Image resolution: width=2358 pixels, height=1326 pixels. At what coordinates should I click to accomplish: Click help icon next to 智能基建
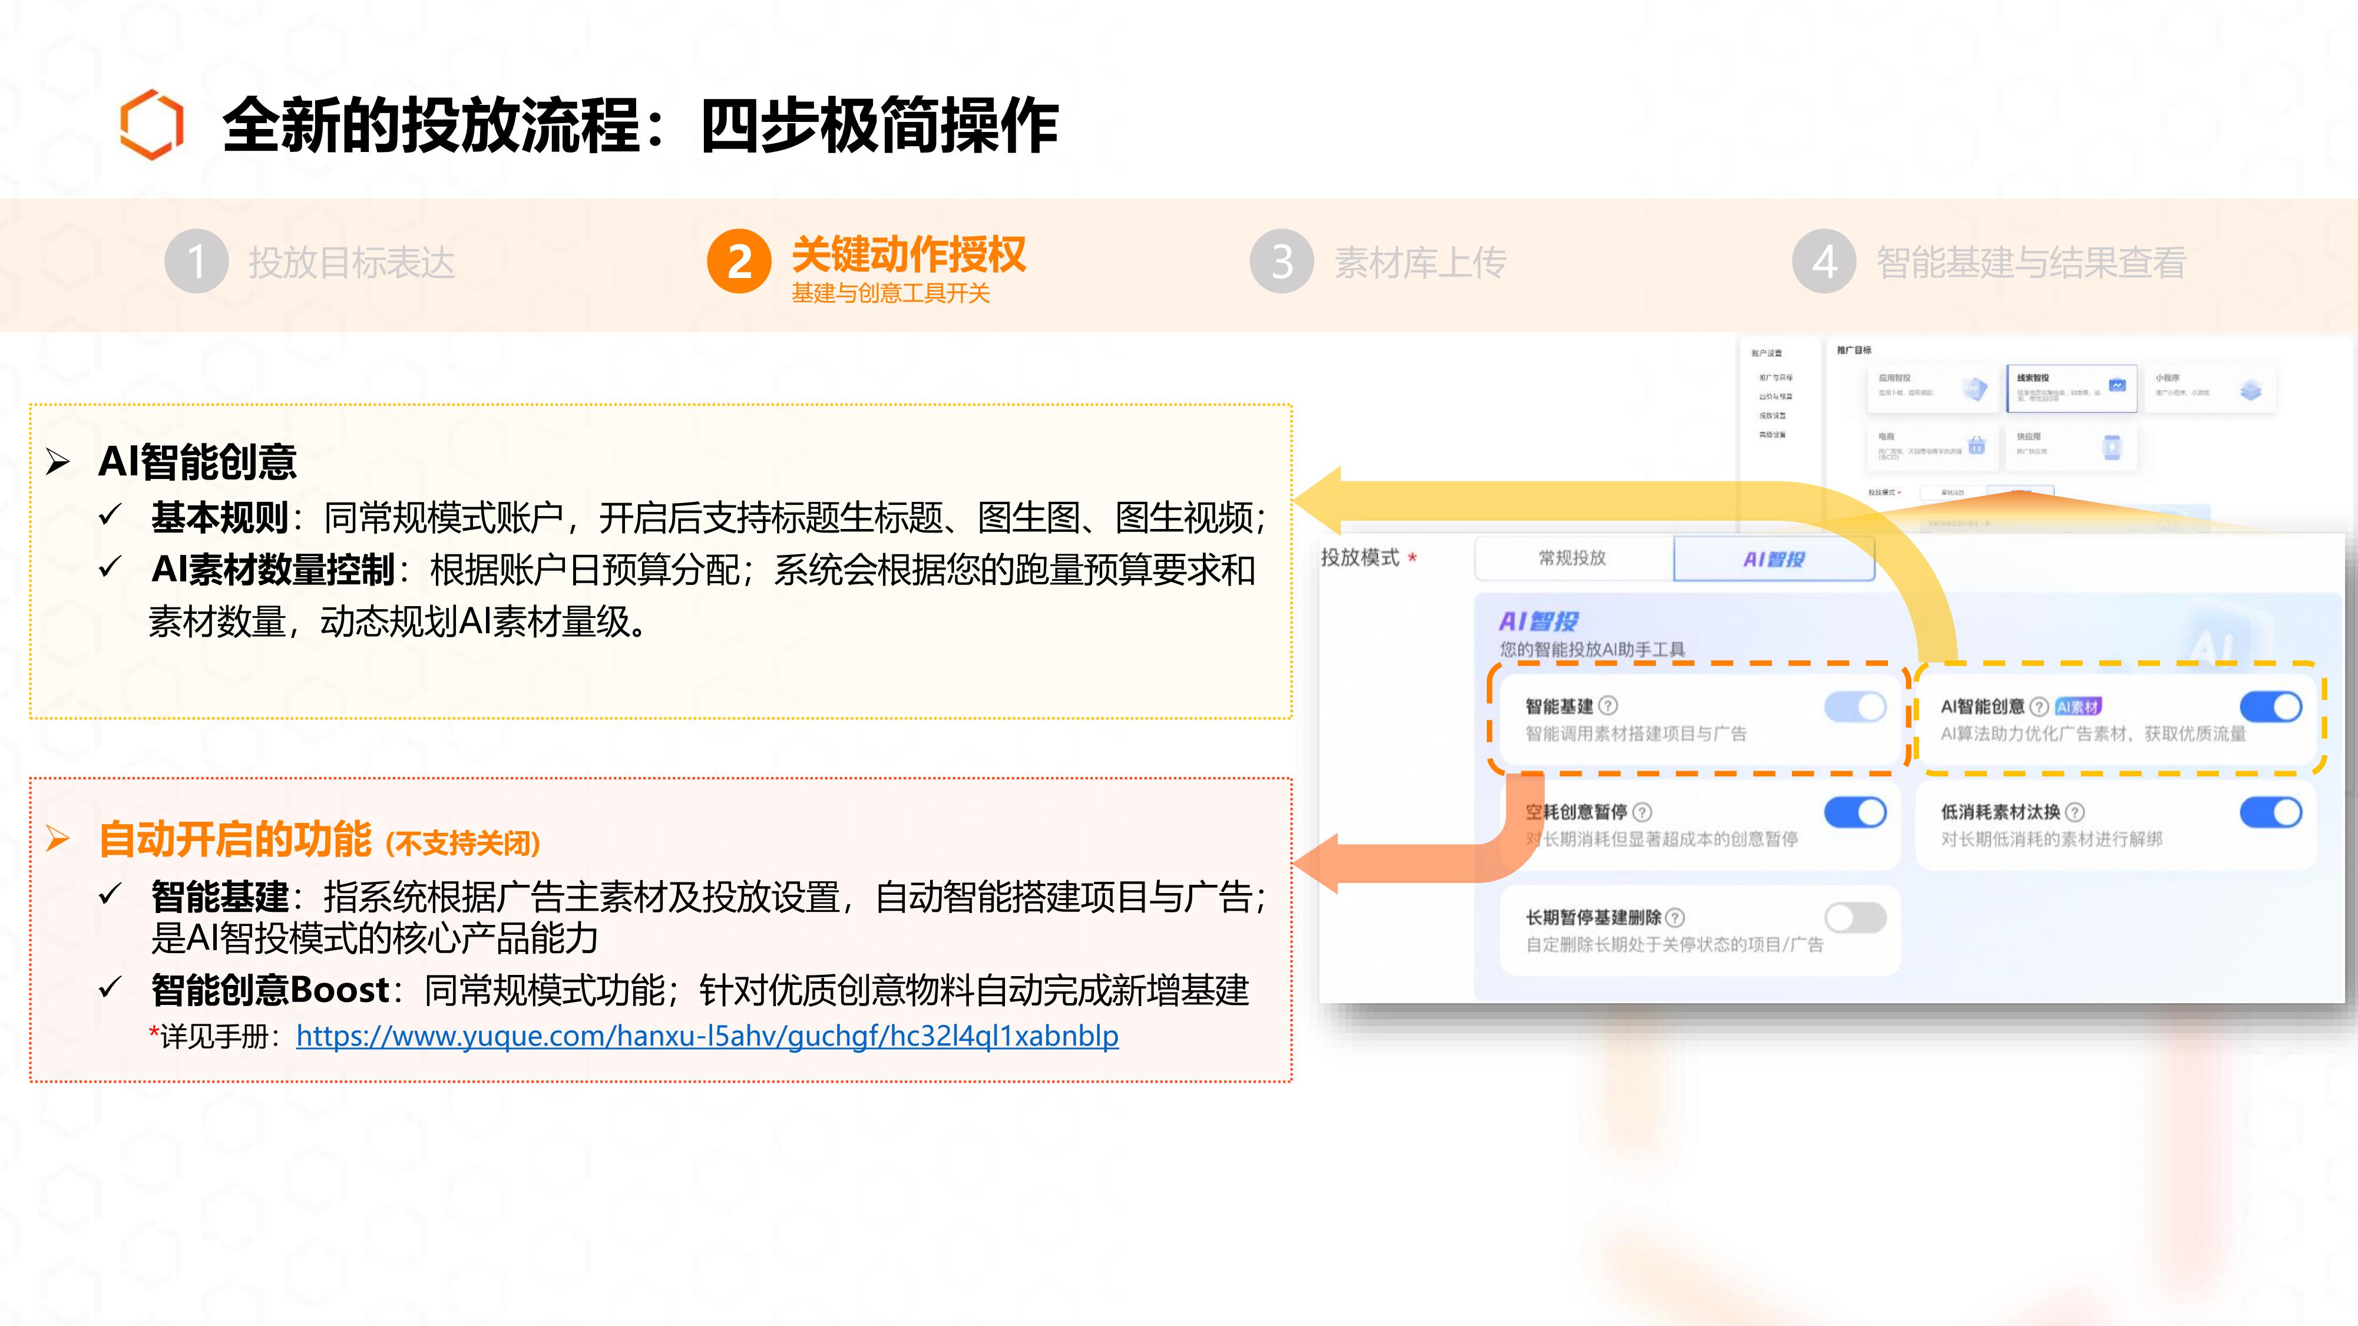pos(1608,706)
